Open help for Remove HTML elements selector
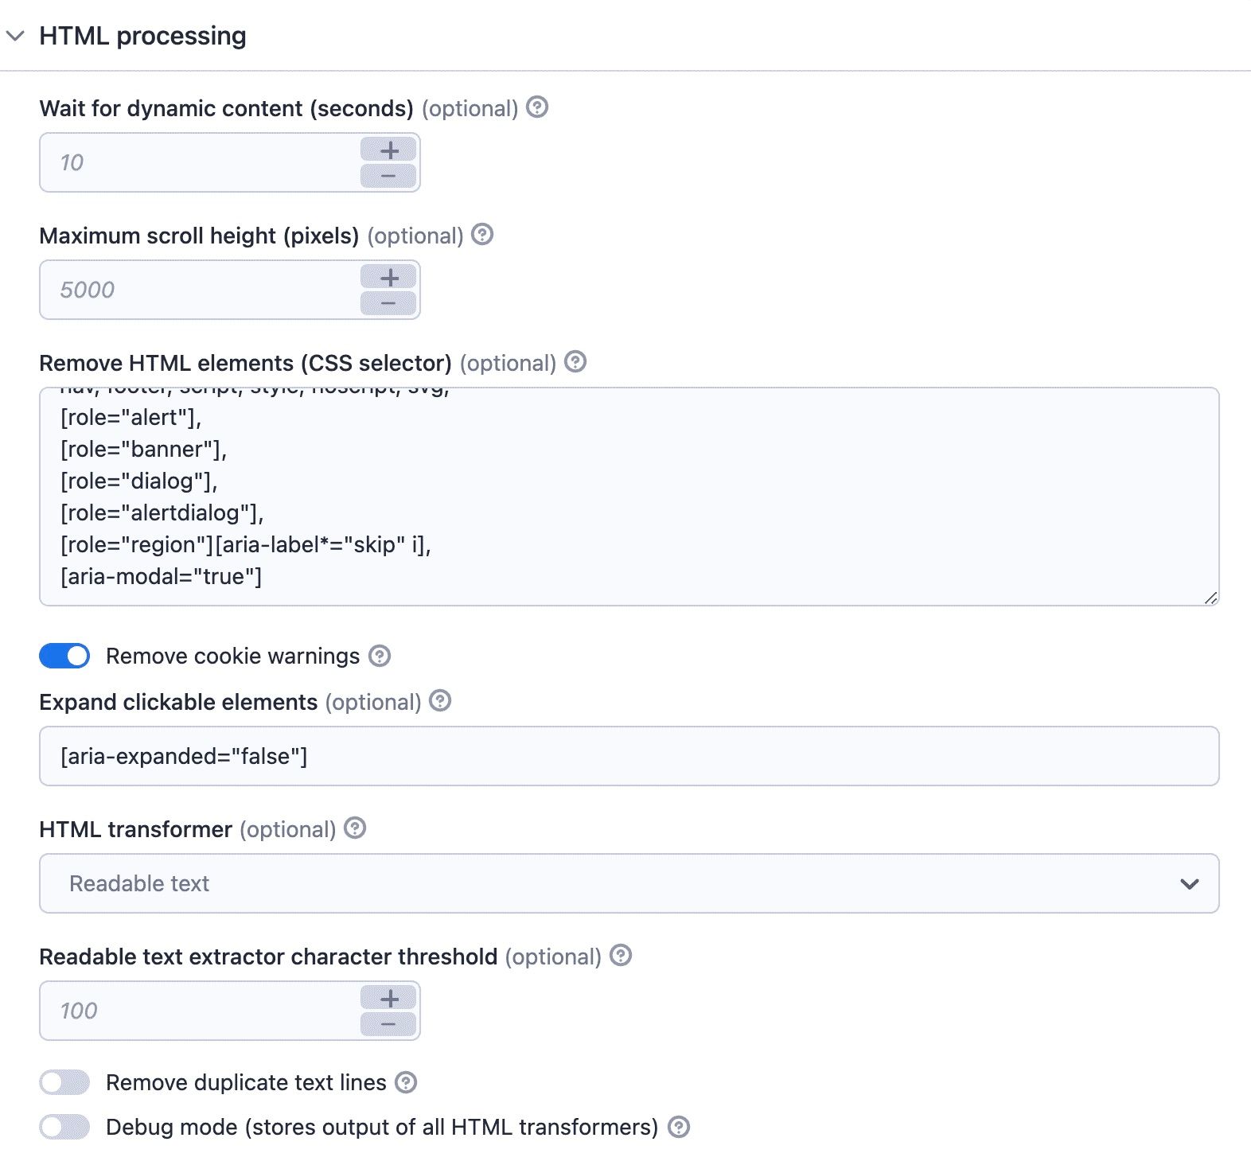1251x1165 pixels. (x=576, y=363)
